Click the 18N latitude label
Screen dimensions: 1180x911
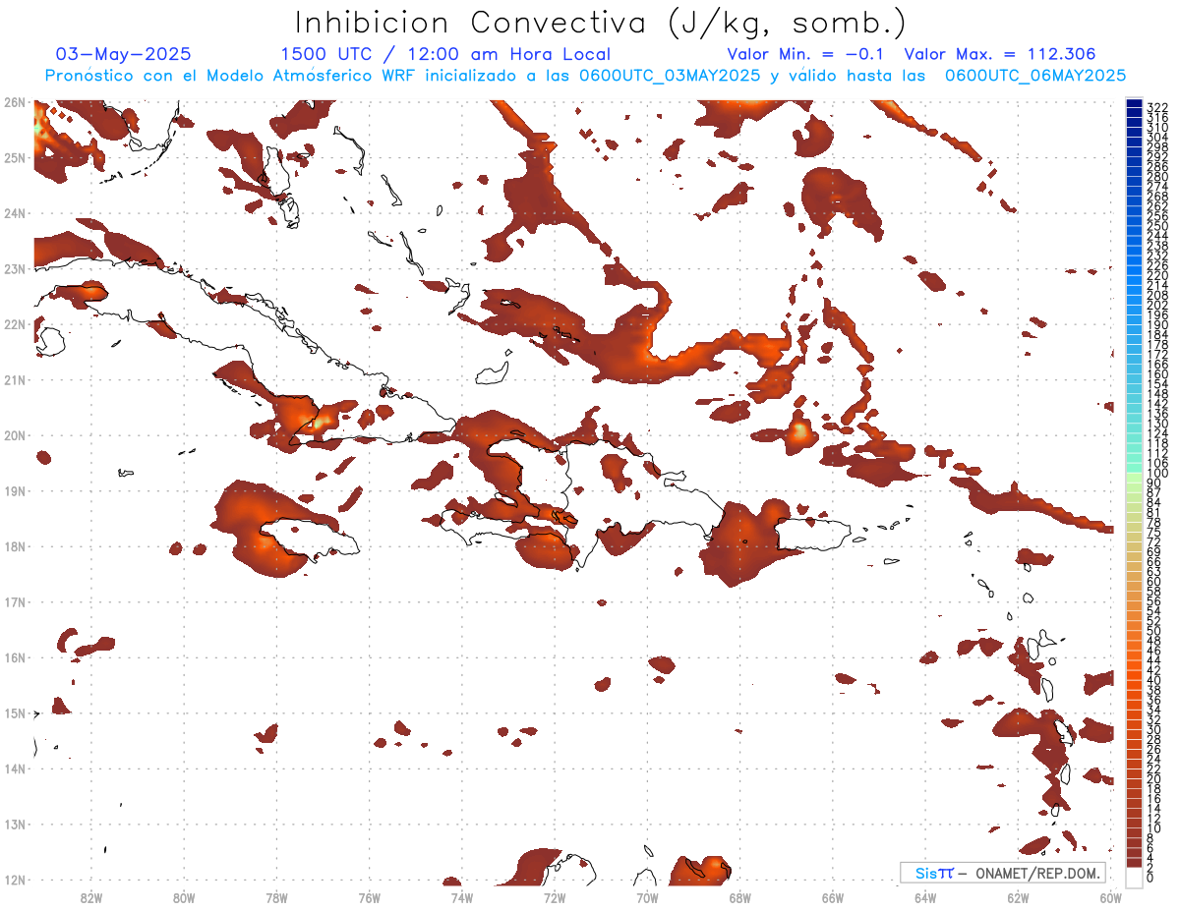pyautogui.click(x=14, y=546)
